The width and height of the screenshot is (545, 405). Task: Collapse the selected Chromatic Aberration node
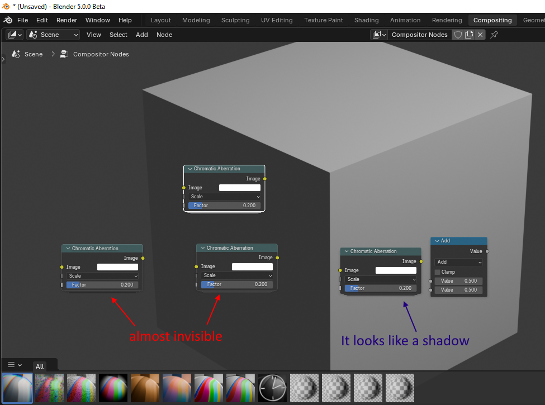pos(190,169)
